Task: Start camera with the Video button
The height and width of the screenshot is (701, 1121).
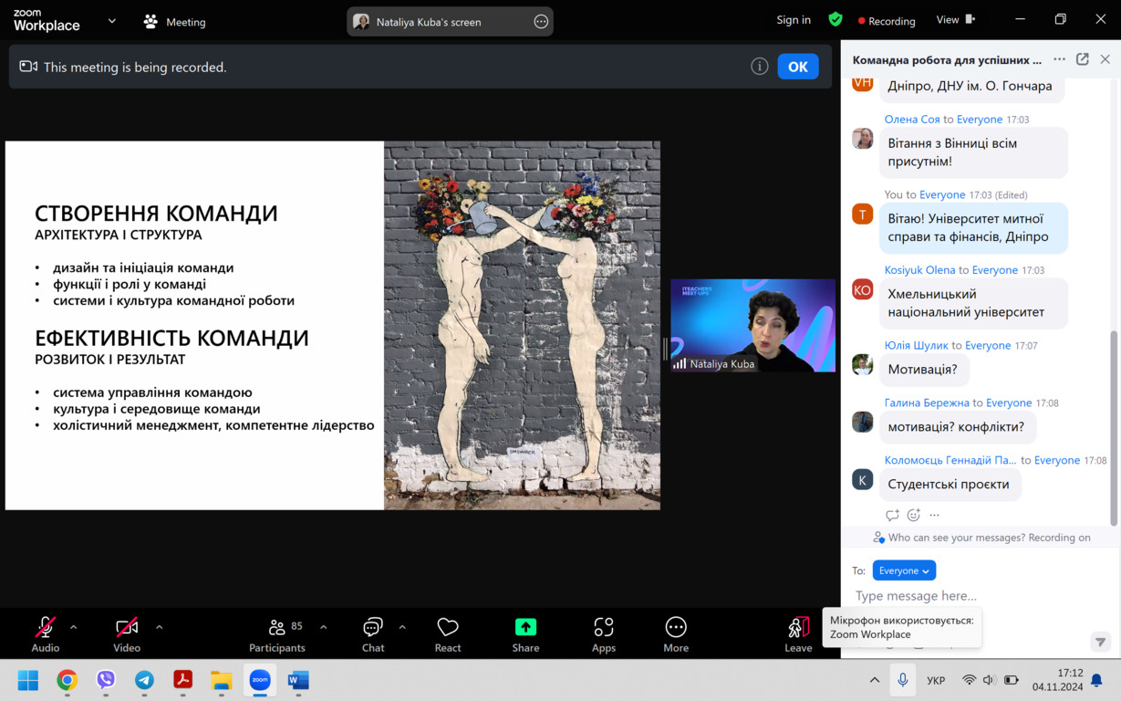Action: pos(127,633)
